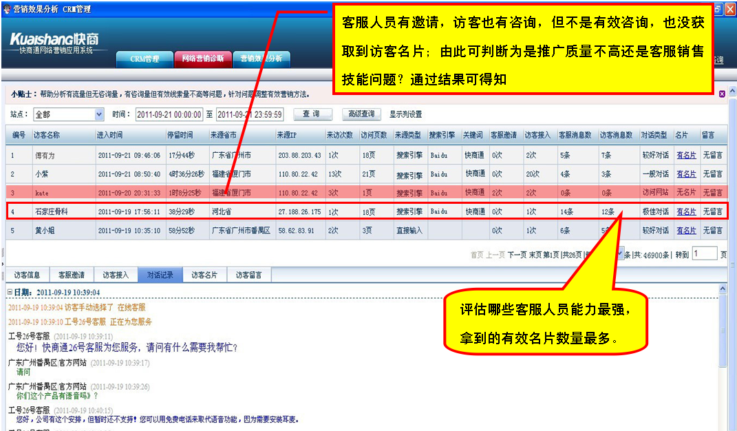Switch to the CRM管理 tab
Screen dimensions: 737x431
(x=144, y=59)
